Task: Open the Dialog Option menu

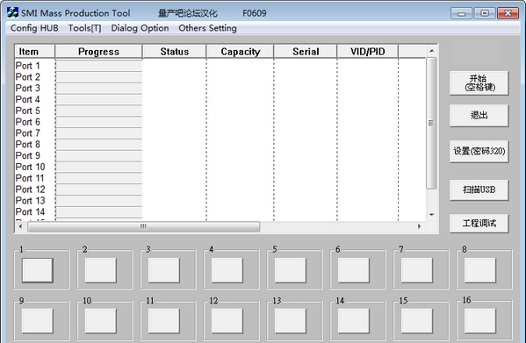Action: tap(140, 28)
